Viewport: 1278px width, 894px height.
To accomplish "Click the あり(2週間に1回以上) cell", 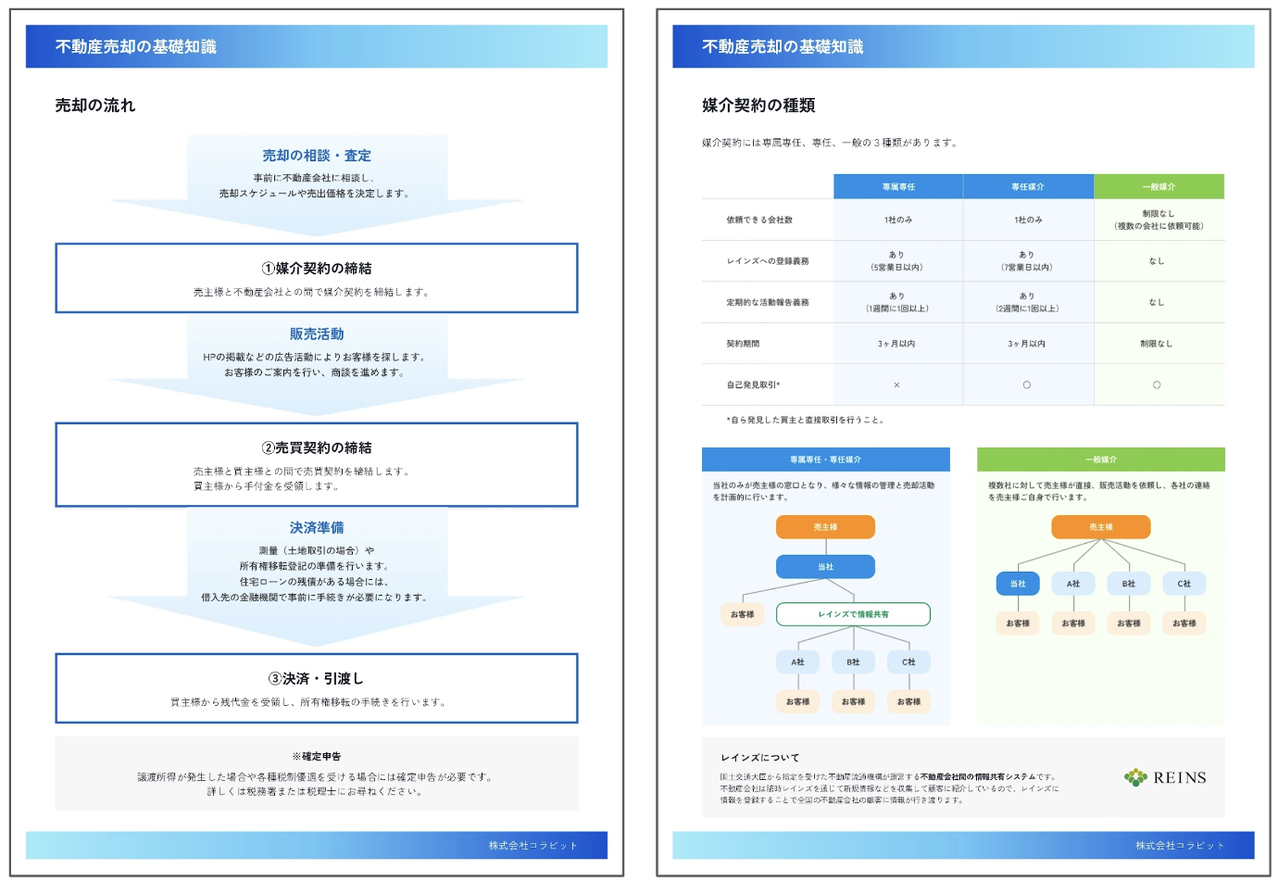I will pos(1028,302).
